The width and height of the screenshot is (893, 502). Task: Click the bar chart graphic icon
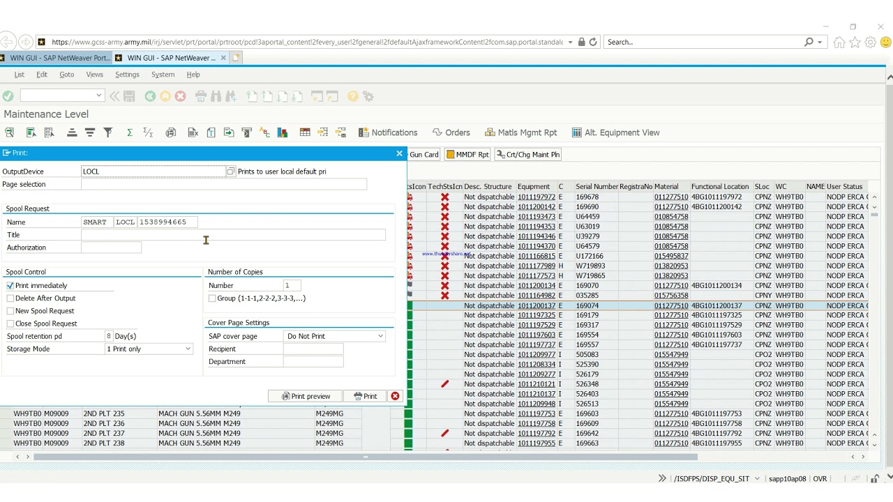tap(283, 132)
